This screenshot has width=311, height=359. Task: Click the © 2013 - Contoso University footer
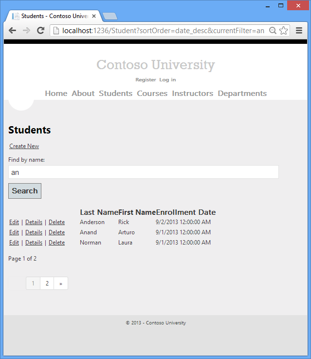coord(156,323)
